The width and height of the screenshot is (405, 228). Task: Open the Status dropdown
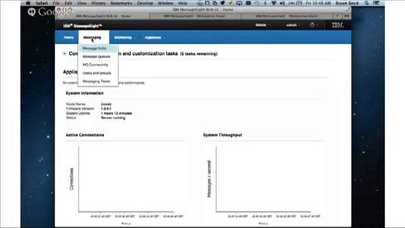(x=263, y=25)
